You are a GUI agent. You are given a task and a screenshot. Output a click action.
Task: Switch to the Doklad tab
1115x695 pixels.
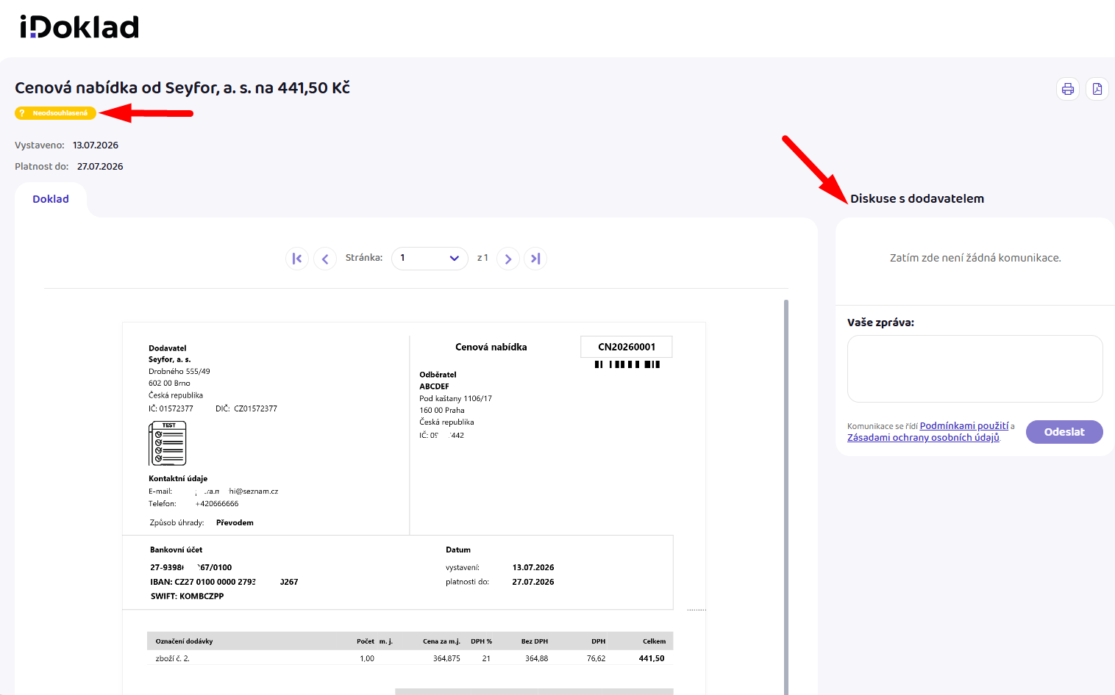click(x=51, y=199)
